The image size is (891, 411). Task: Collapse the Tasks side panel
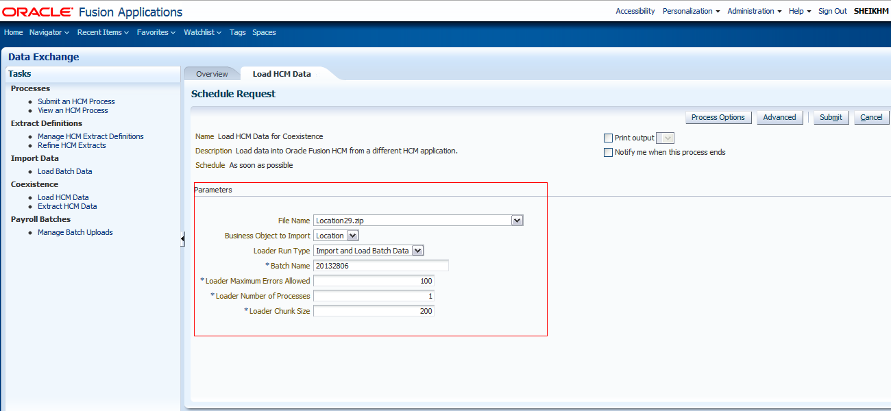click(x=182, y=238)
